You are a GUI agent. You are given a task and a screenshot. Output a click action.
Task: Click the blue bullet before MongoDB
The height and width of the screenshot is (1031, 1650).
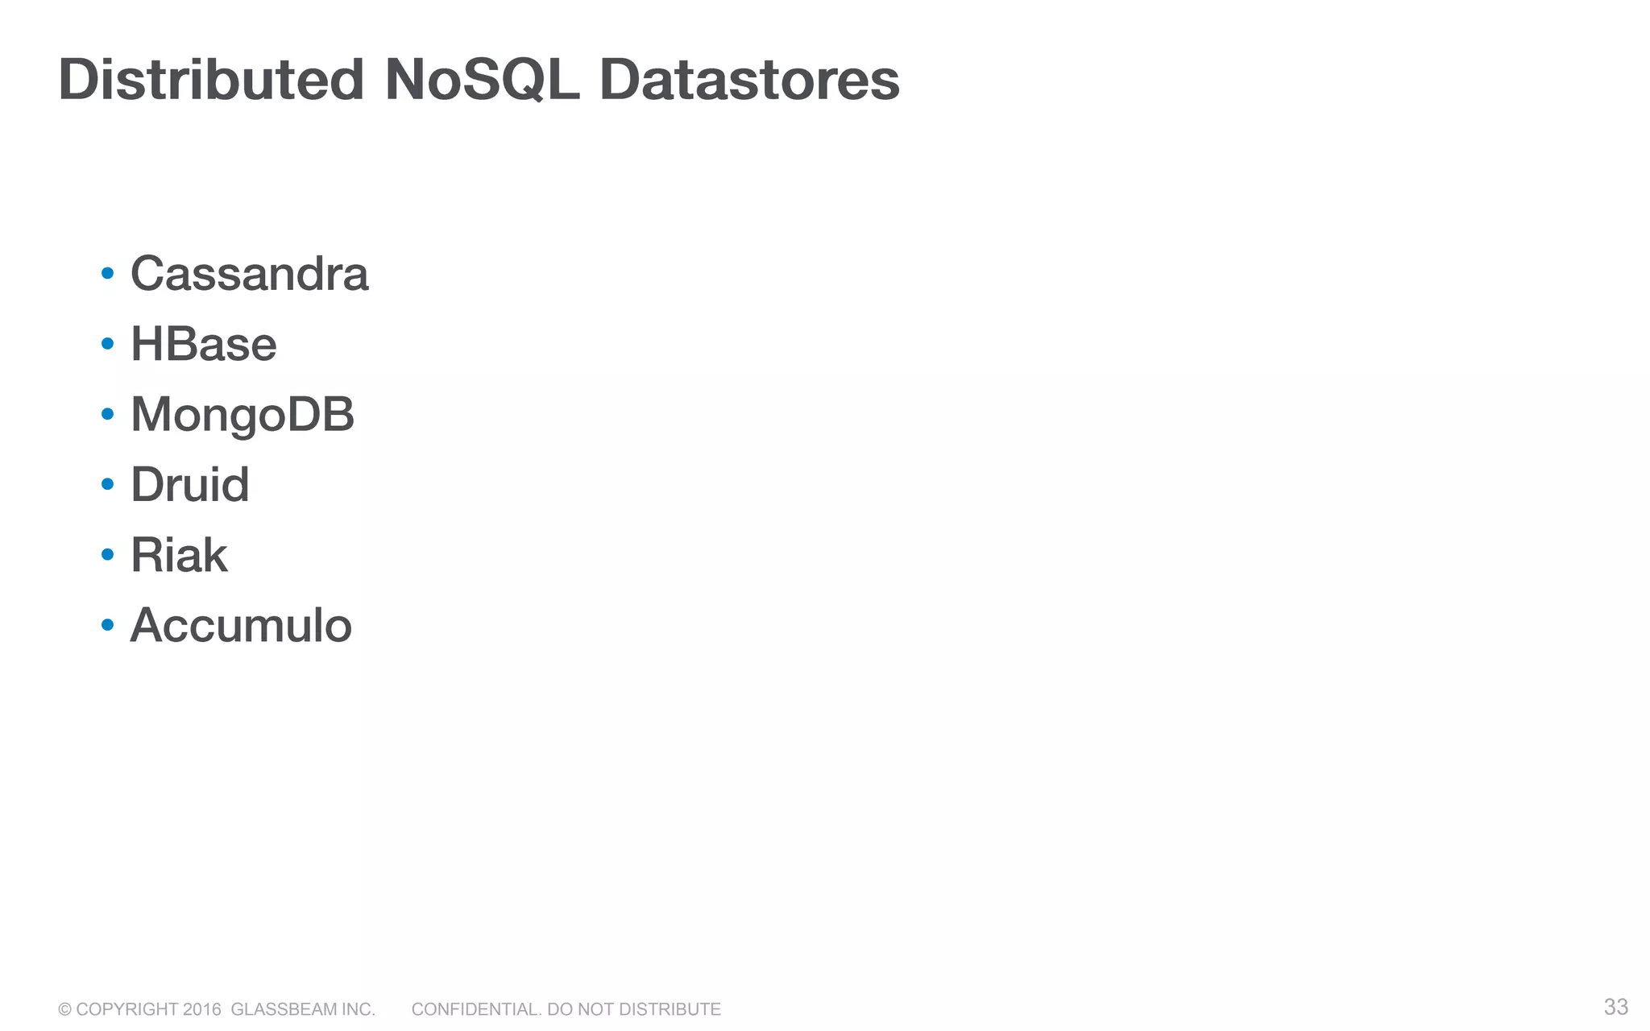107,414
